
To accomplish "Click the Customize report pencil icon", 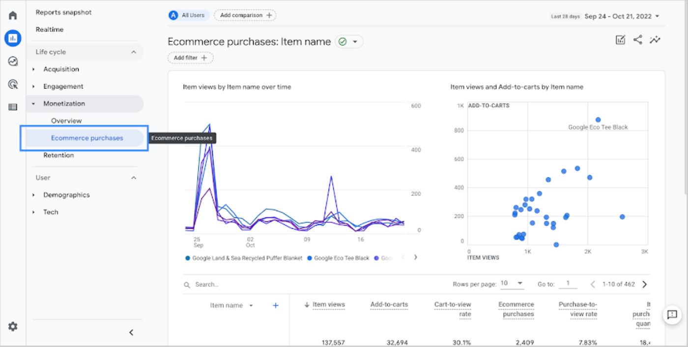I will [x=621, y=40].
